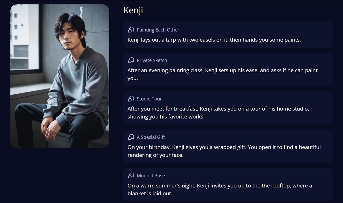343x203 pixels.
Task: Hit the Moonlit Pose chat bubble icon
Action: tap(131, 175)
